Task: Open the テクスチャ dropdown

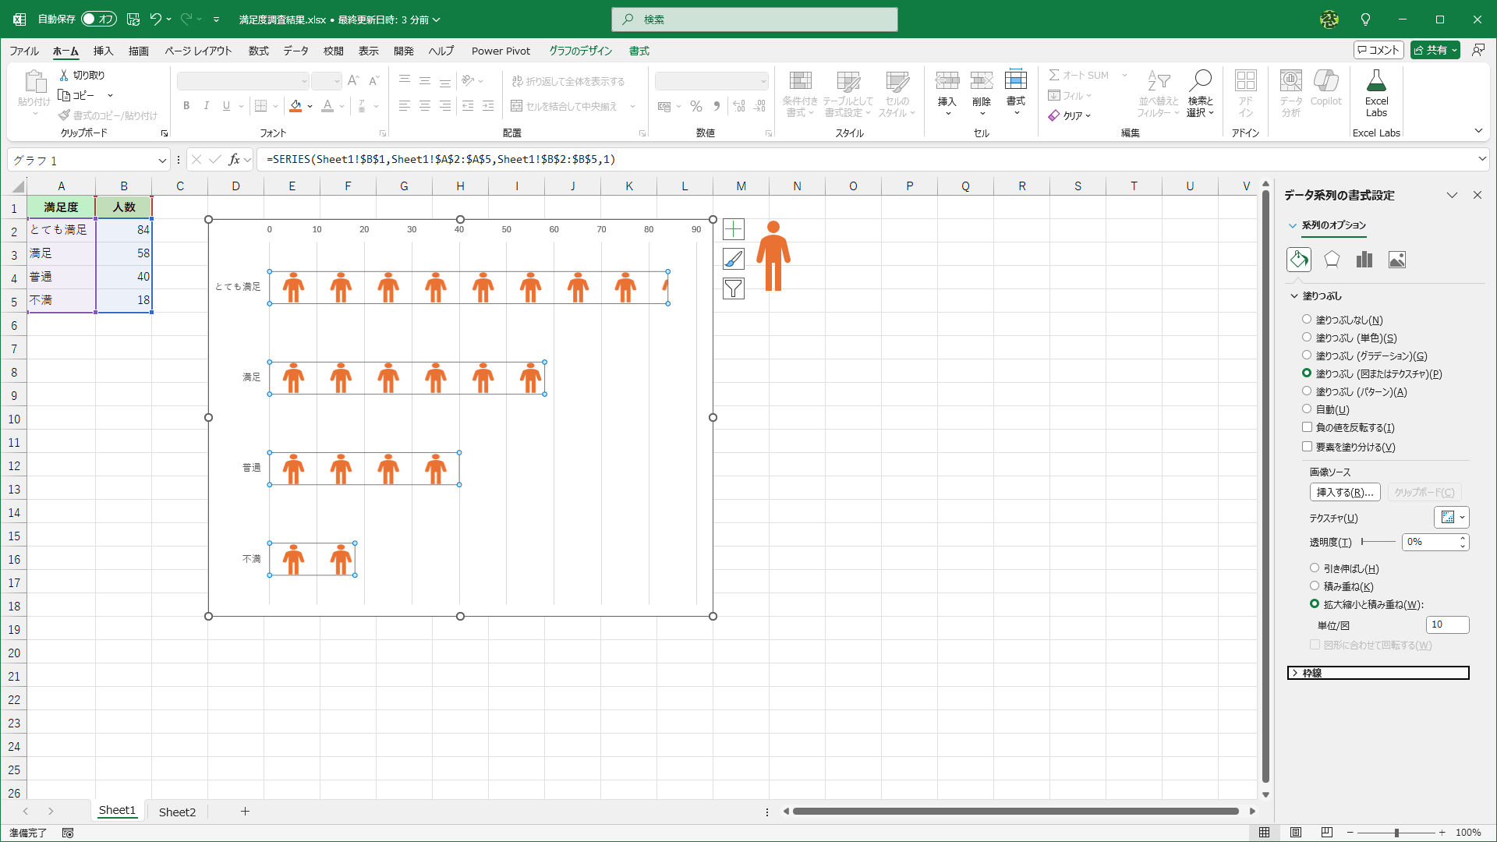Action: [1452, 518]
